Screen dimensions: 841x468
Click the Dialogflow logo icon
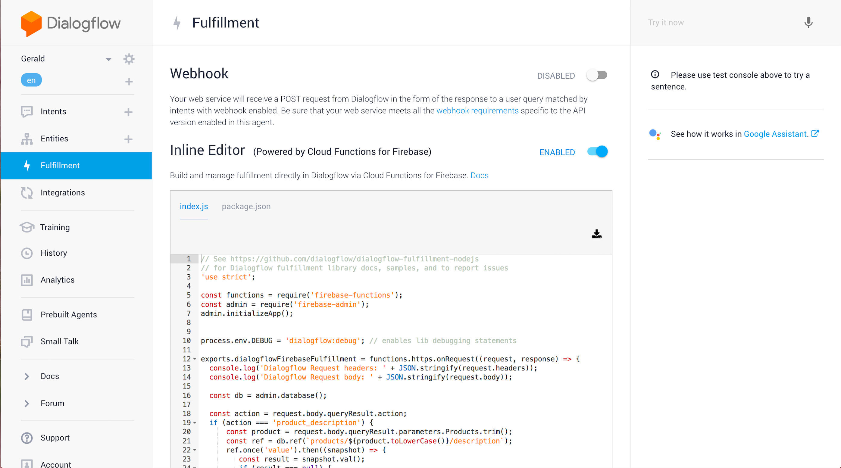(x=31, y=23)
